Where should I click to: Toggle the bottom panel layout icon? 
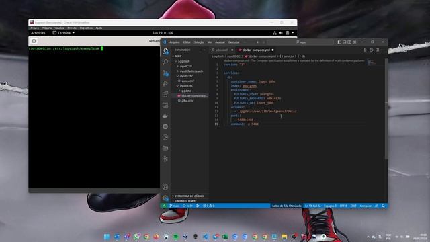tap(345, 42)
